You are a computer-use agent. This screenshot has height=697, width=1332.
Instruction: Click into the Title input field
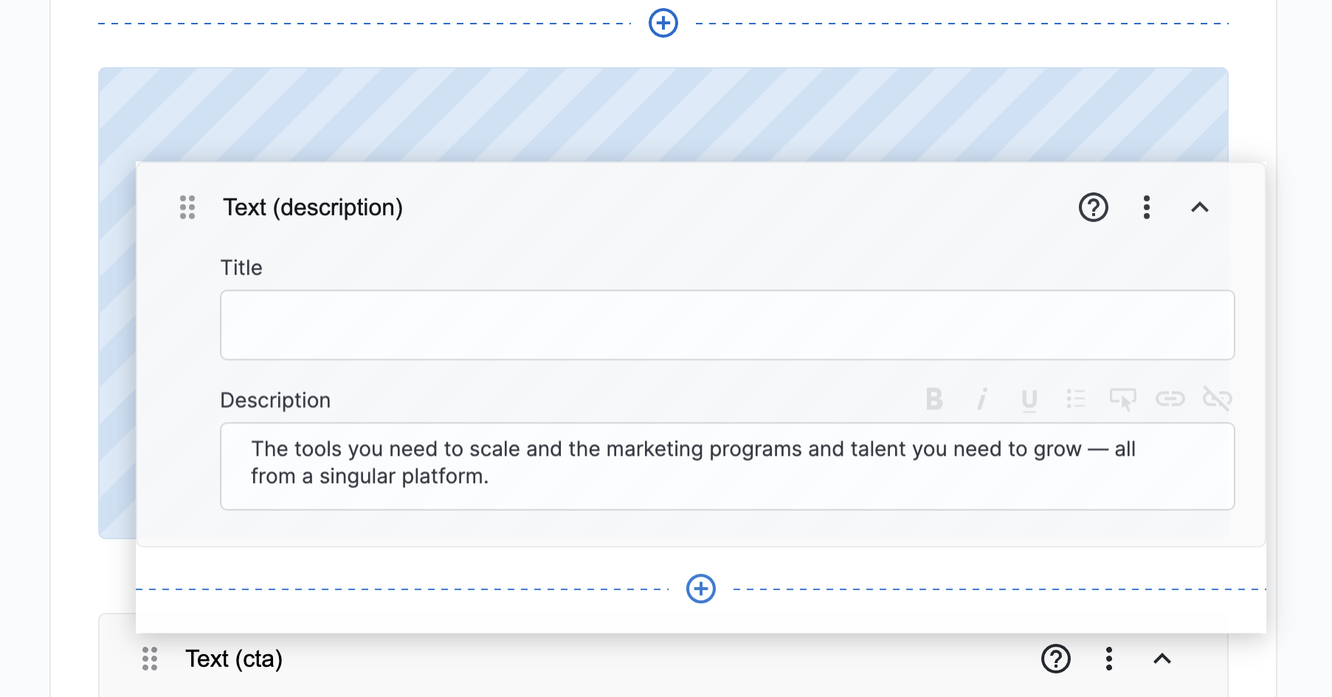tap(727, 325)
